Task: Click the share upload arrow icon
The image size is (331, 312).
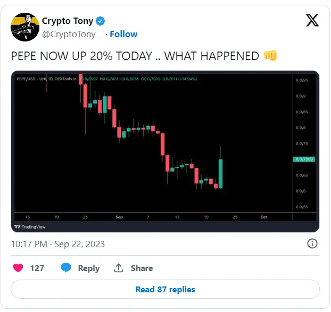Action: pos(119,268)
